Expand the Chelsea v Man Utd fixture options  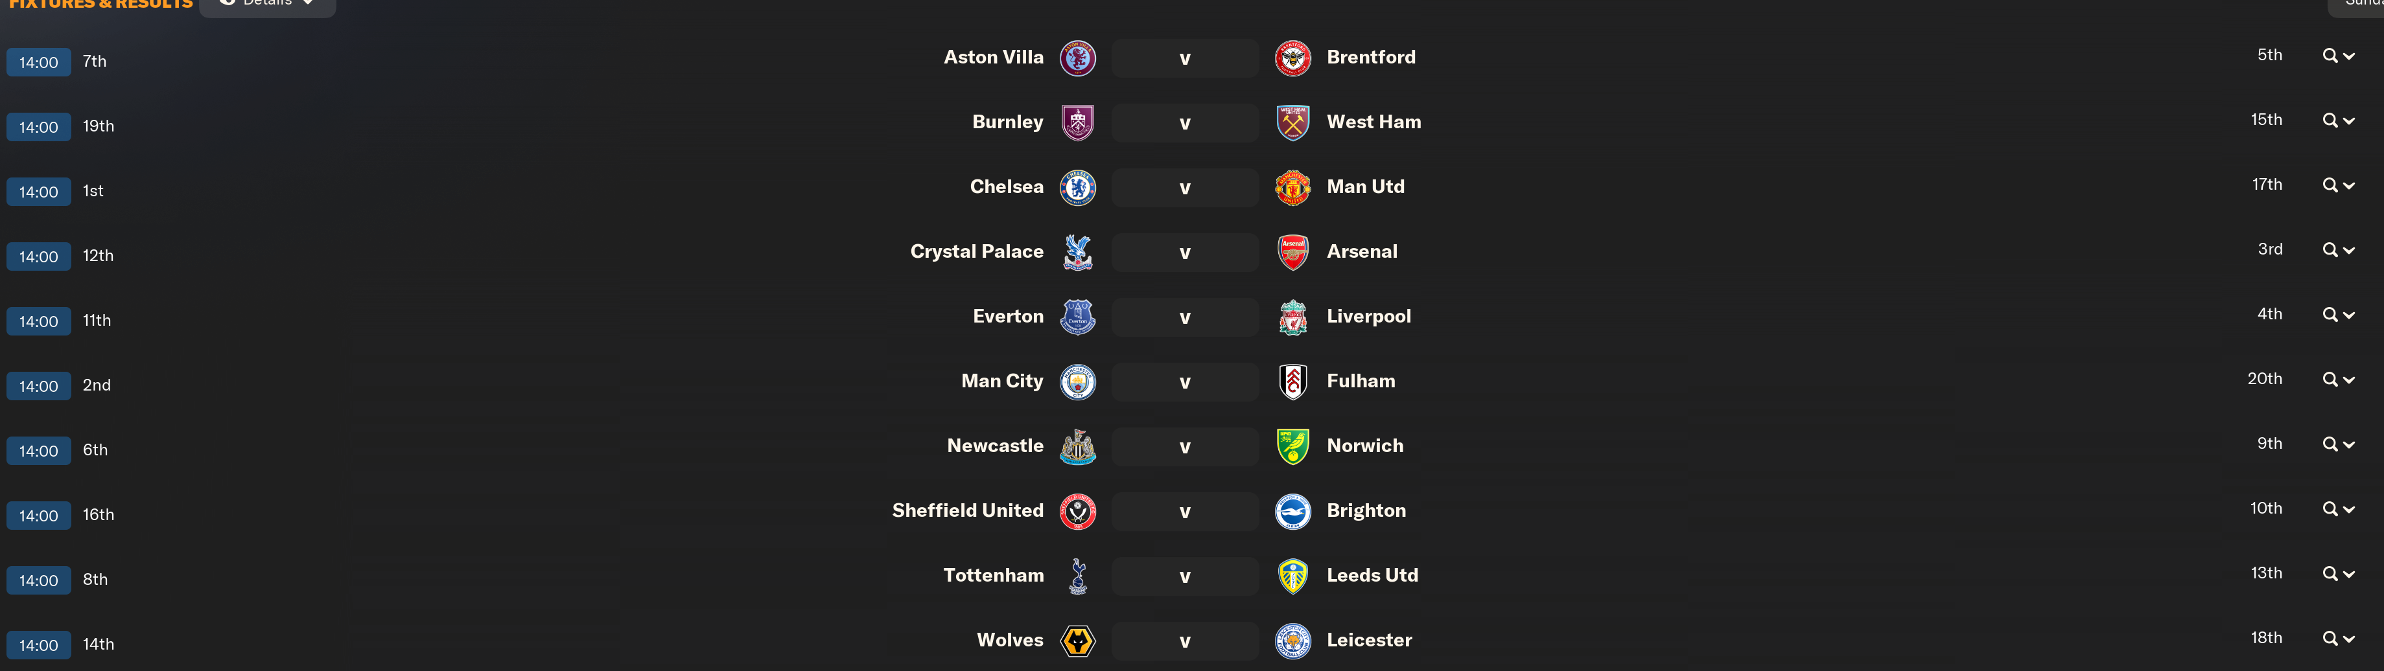(2338, 186)
